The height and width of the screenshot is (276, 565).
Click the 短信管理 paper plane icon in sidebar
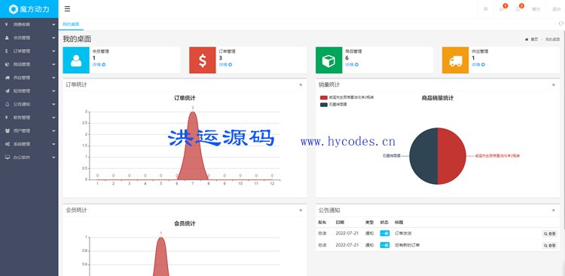point(8,91)
